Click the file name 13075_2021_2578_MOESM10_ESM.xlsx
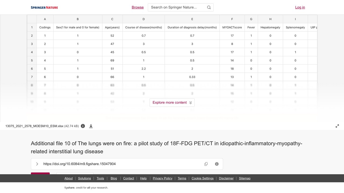The height and width of the screenshot is (193, 344). [x=34, y=126]
